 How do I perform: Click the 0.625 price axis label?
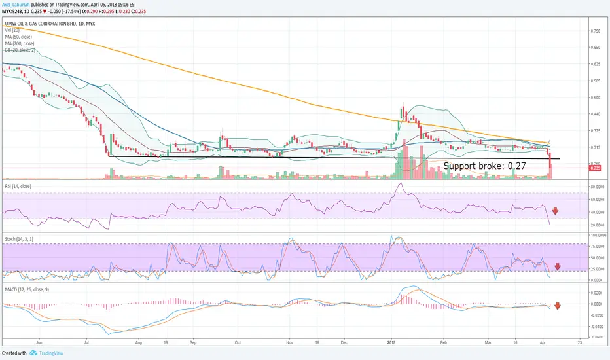(x=595, y=64)
